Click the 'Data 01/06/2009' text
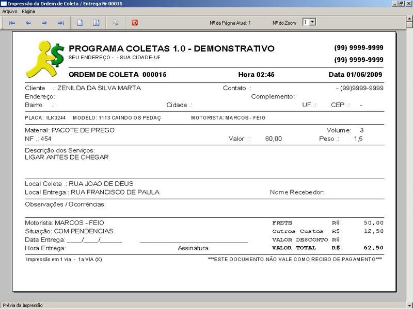Screen dimensions: 413x309 [x=355, y=75]
